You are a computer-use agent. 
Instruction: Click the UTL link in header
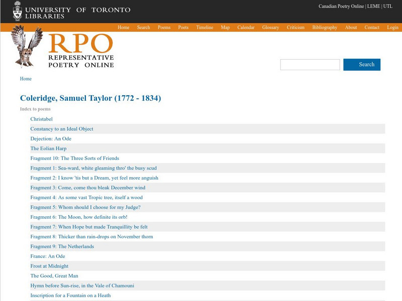click(x=387, y=6)
